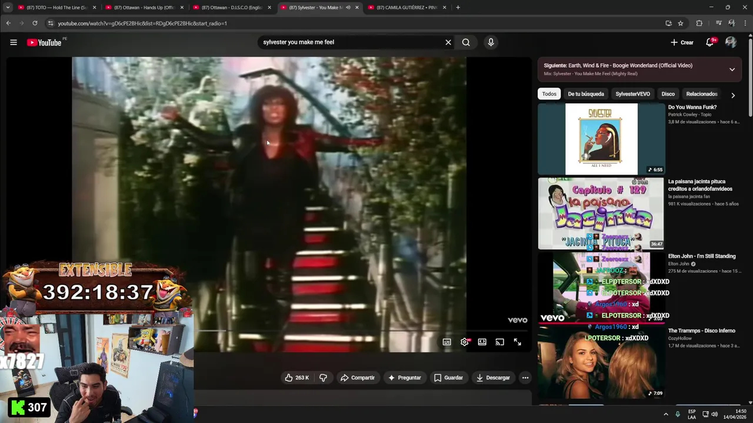
Task: Open Elton John I'm Still Standing title
Action: point(702,256)
